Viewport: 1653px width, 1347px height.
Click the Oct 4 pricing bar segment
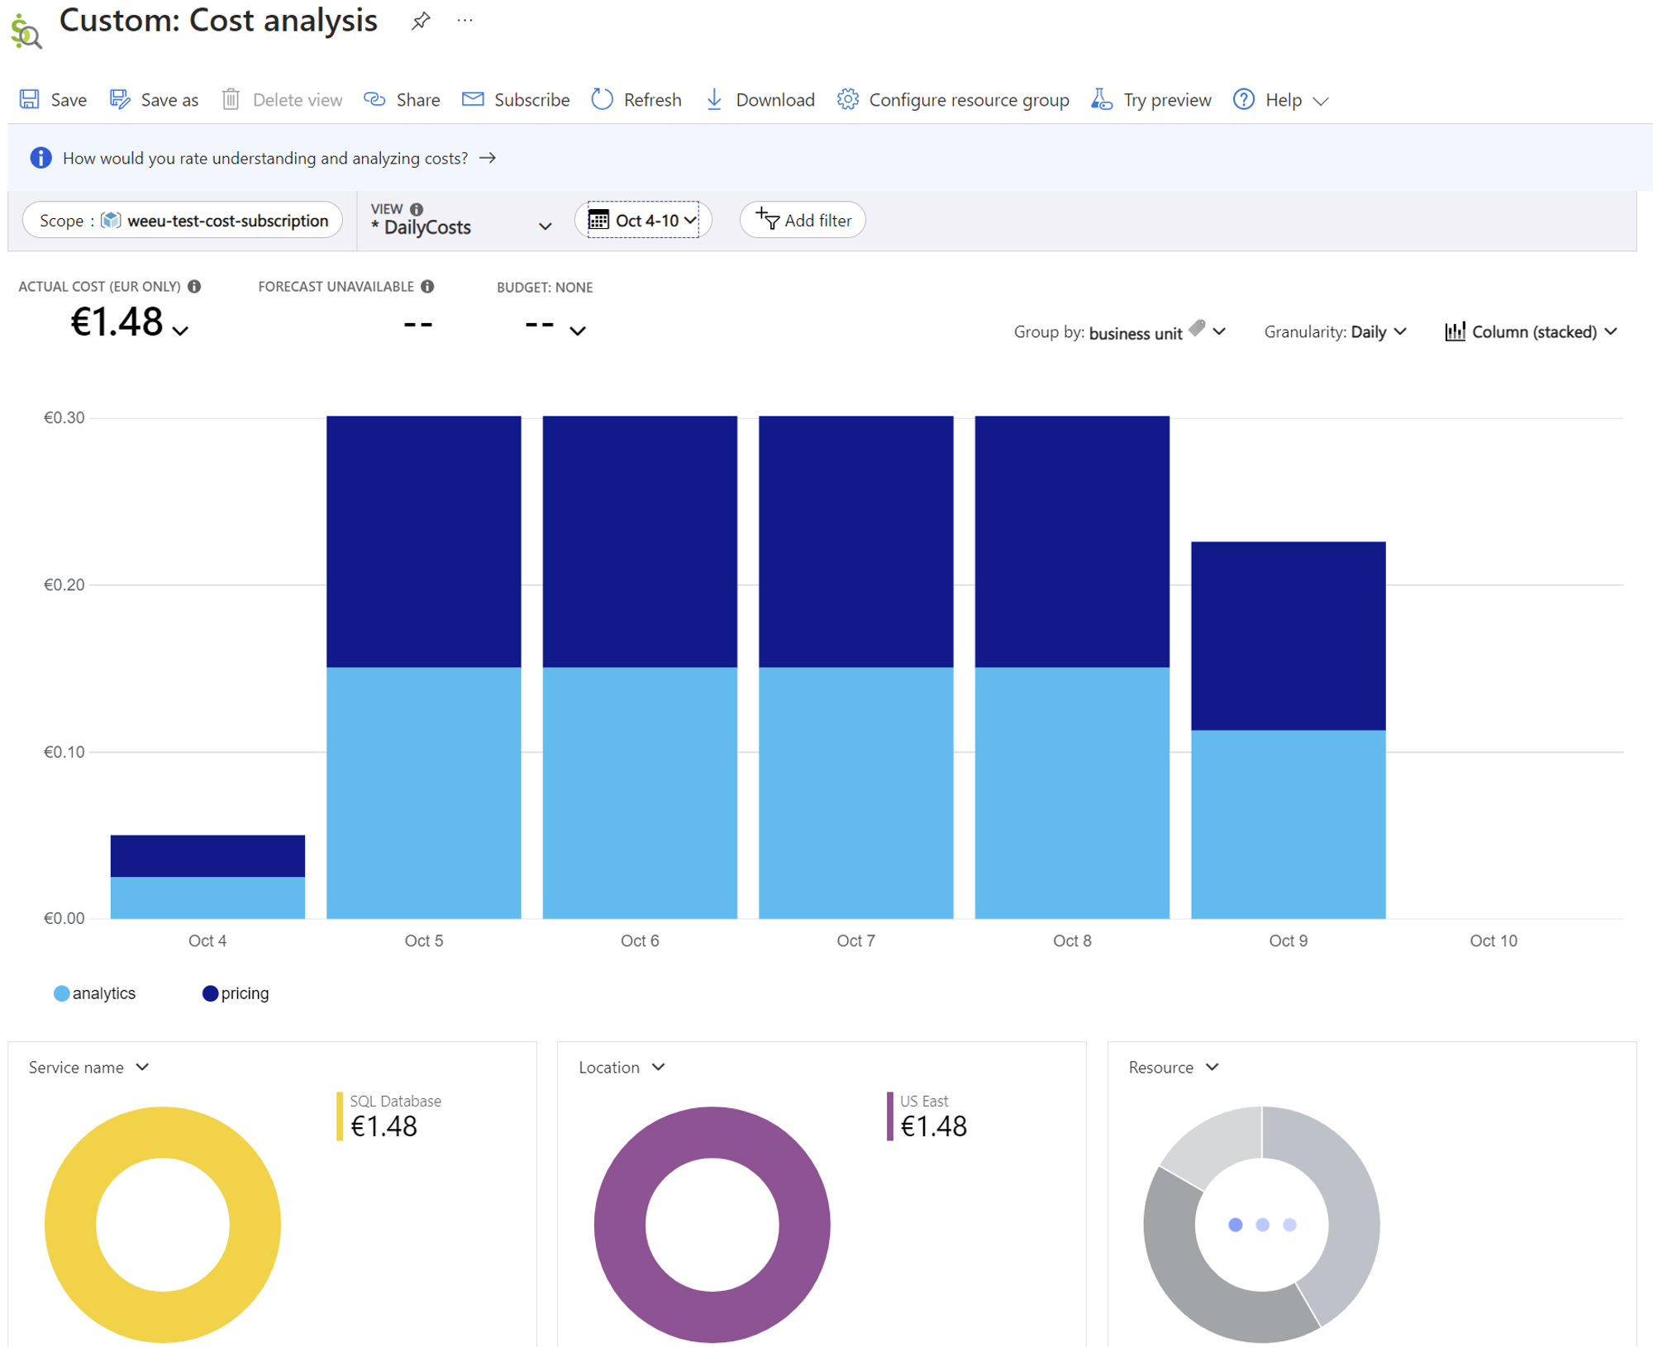pyautogui.click(x=207, y=855)
